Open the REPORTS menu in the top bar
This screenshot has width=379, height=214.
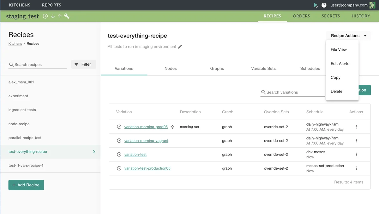pos(51,5)
